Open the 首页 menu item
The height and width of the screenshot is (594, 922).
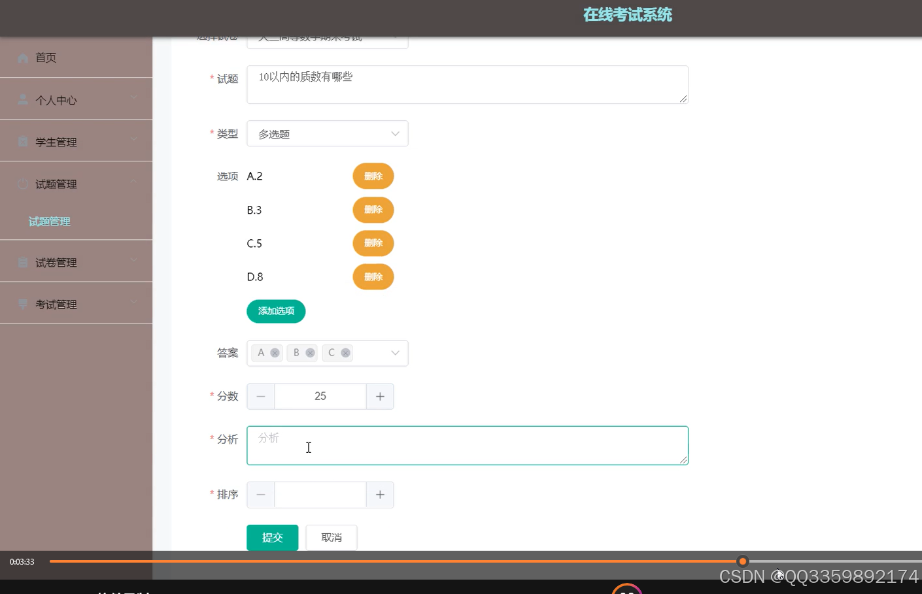[76, 58]
